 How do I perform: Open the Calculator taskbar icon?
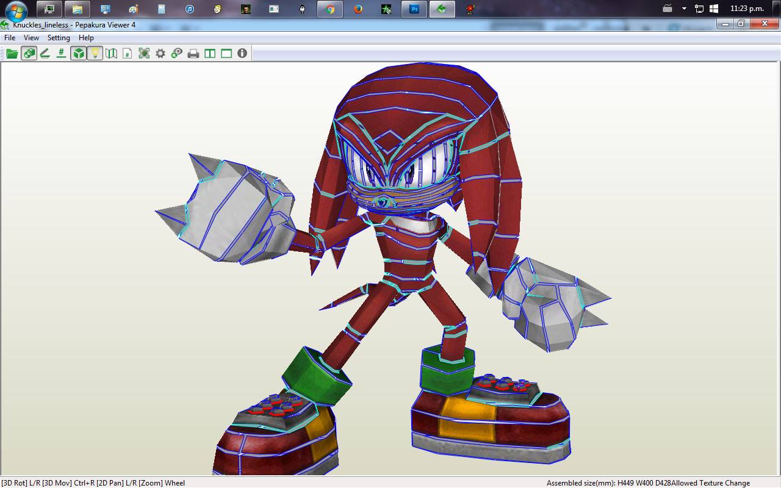(162, 9)
